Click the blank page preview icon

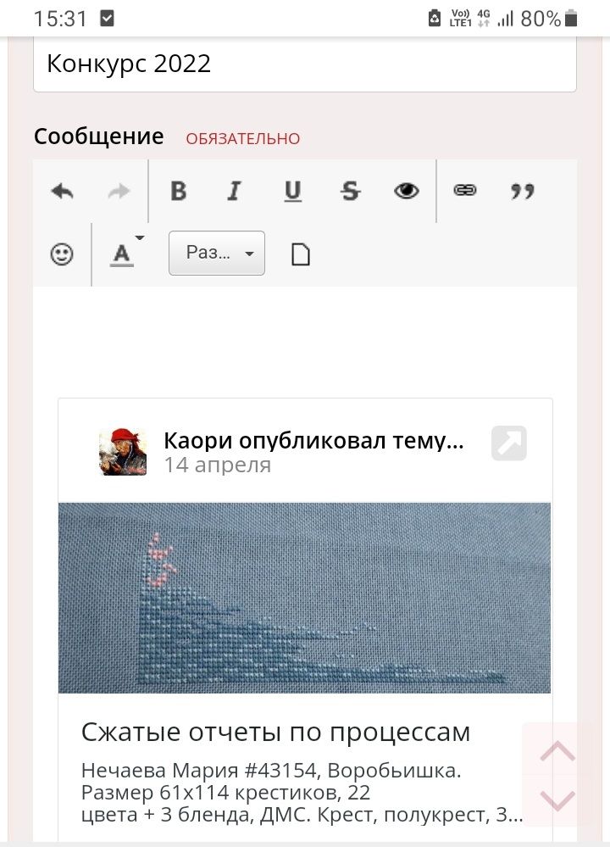301,254
